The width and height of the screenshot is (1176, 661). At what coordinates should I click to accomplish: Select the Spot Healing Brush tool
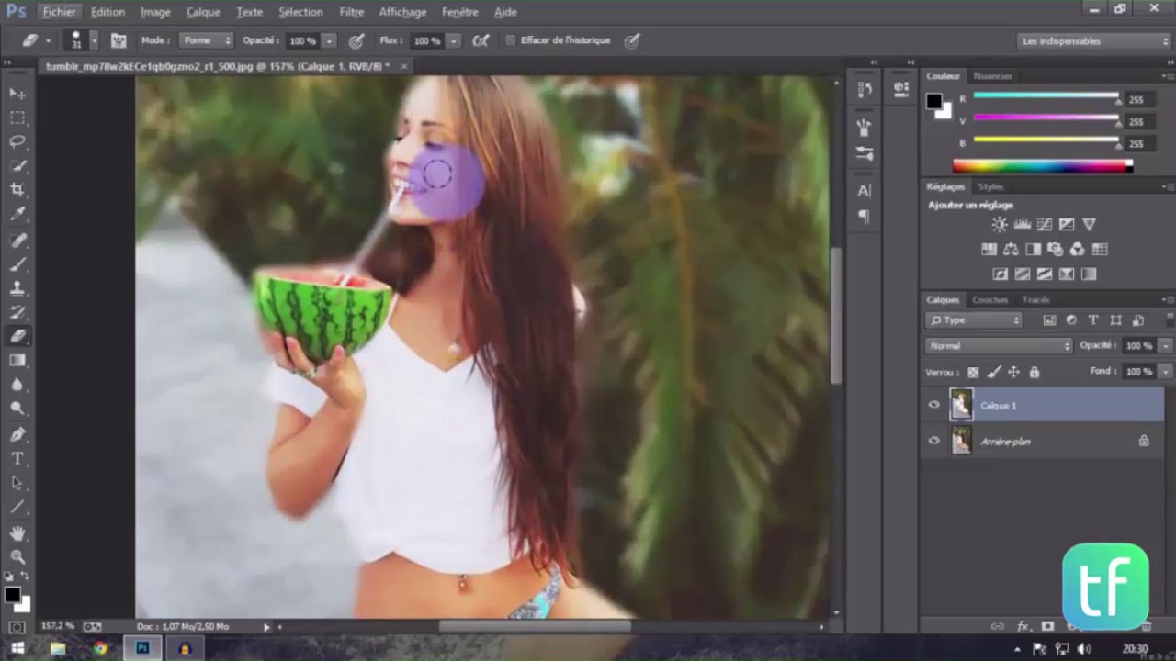(17, 241)
